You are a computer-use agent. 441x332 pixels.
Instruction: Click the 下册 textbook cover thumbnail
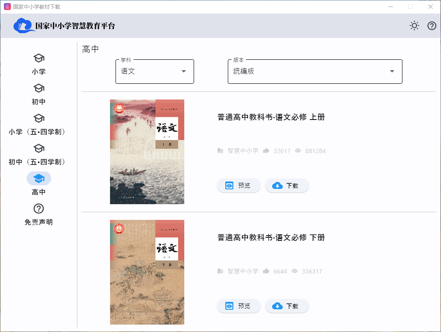click(x=147, y=272)
